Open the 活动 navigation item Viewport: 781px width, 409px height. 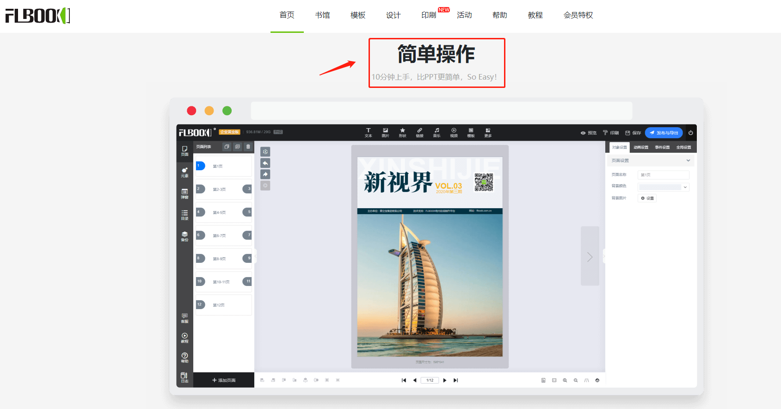coord(464,15)
